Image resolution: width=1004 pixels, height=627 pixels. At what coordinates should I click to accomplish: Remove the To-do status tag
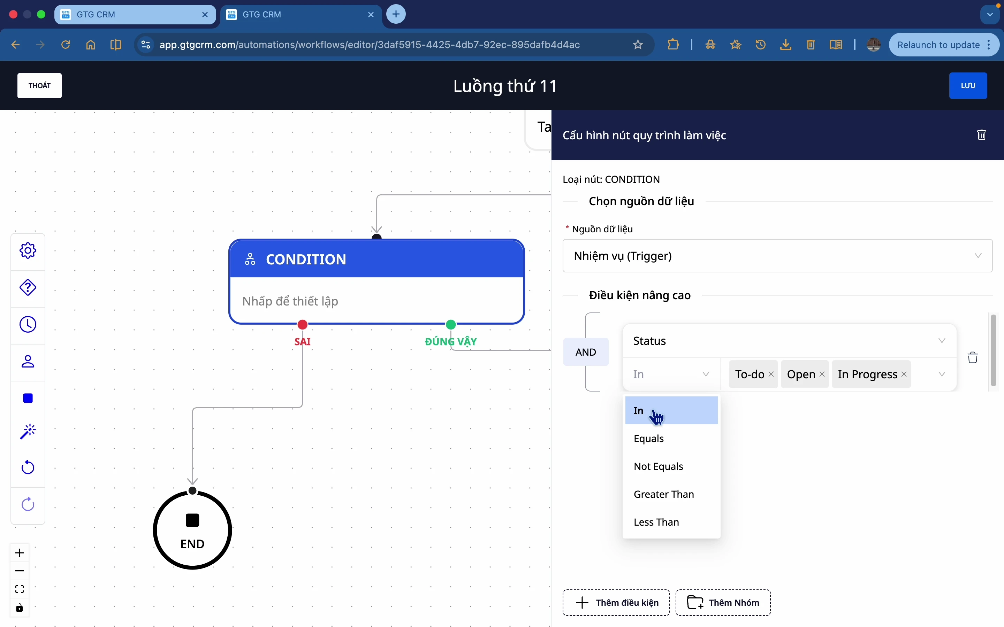click(x=771, y=374)
